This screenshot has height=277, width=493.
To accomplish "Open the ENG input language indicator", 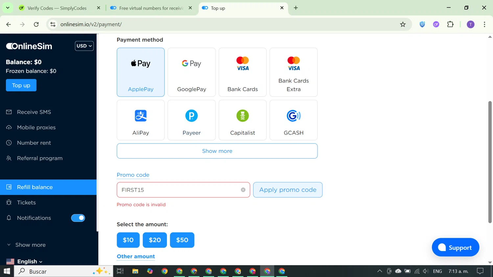I will pos(437,271).
